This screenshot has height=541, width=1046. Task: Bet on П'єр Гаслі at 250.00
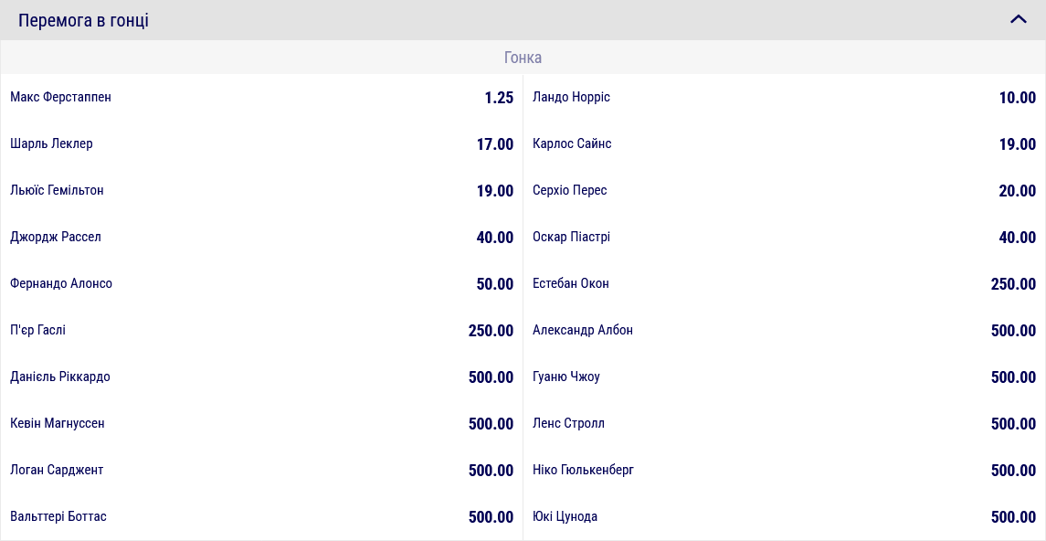491,331
